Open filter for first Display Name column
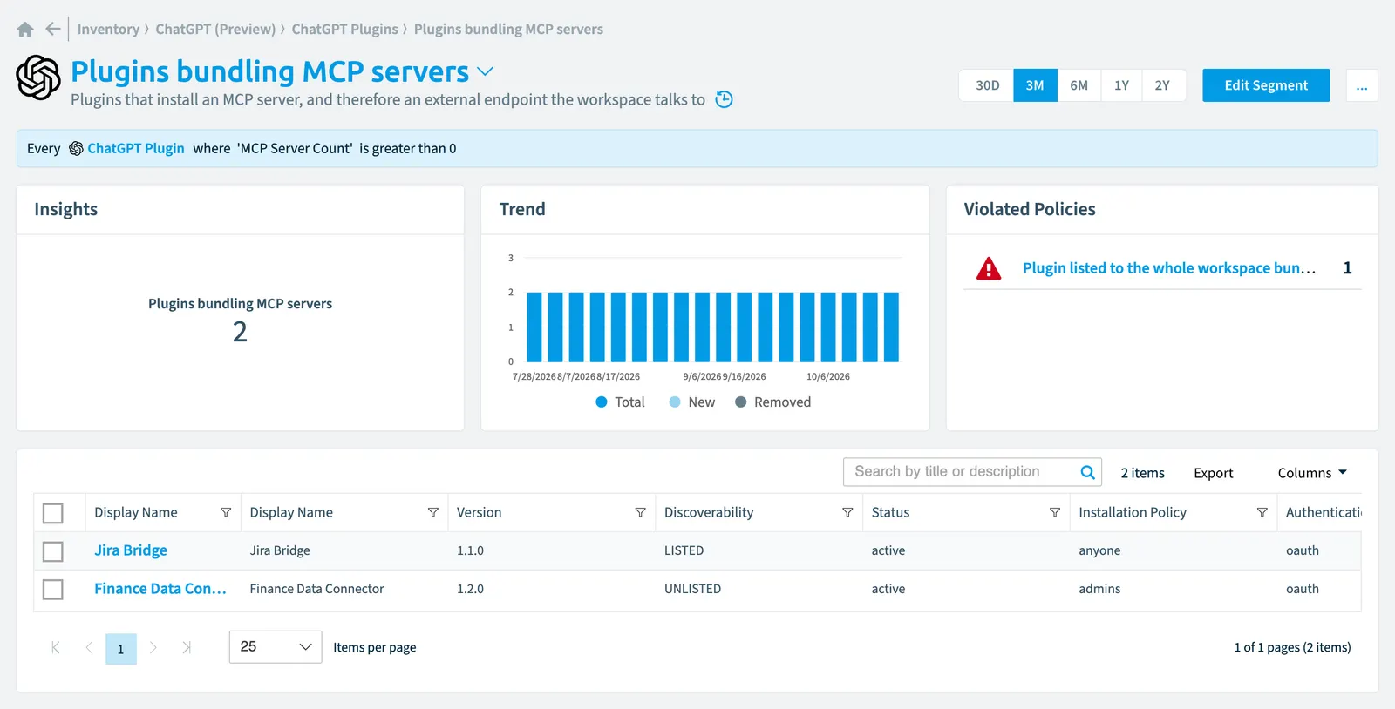This screenshot has width=1395, height=709. pos(226,513)
